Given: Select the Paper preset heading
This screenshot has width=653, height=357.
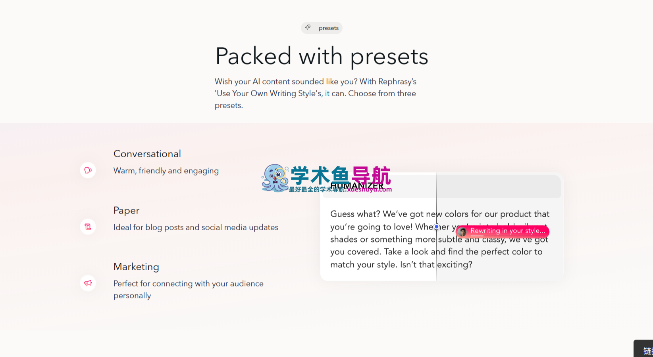Looking at the screenshot, I should 126,210.
